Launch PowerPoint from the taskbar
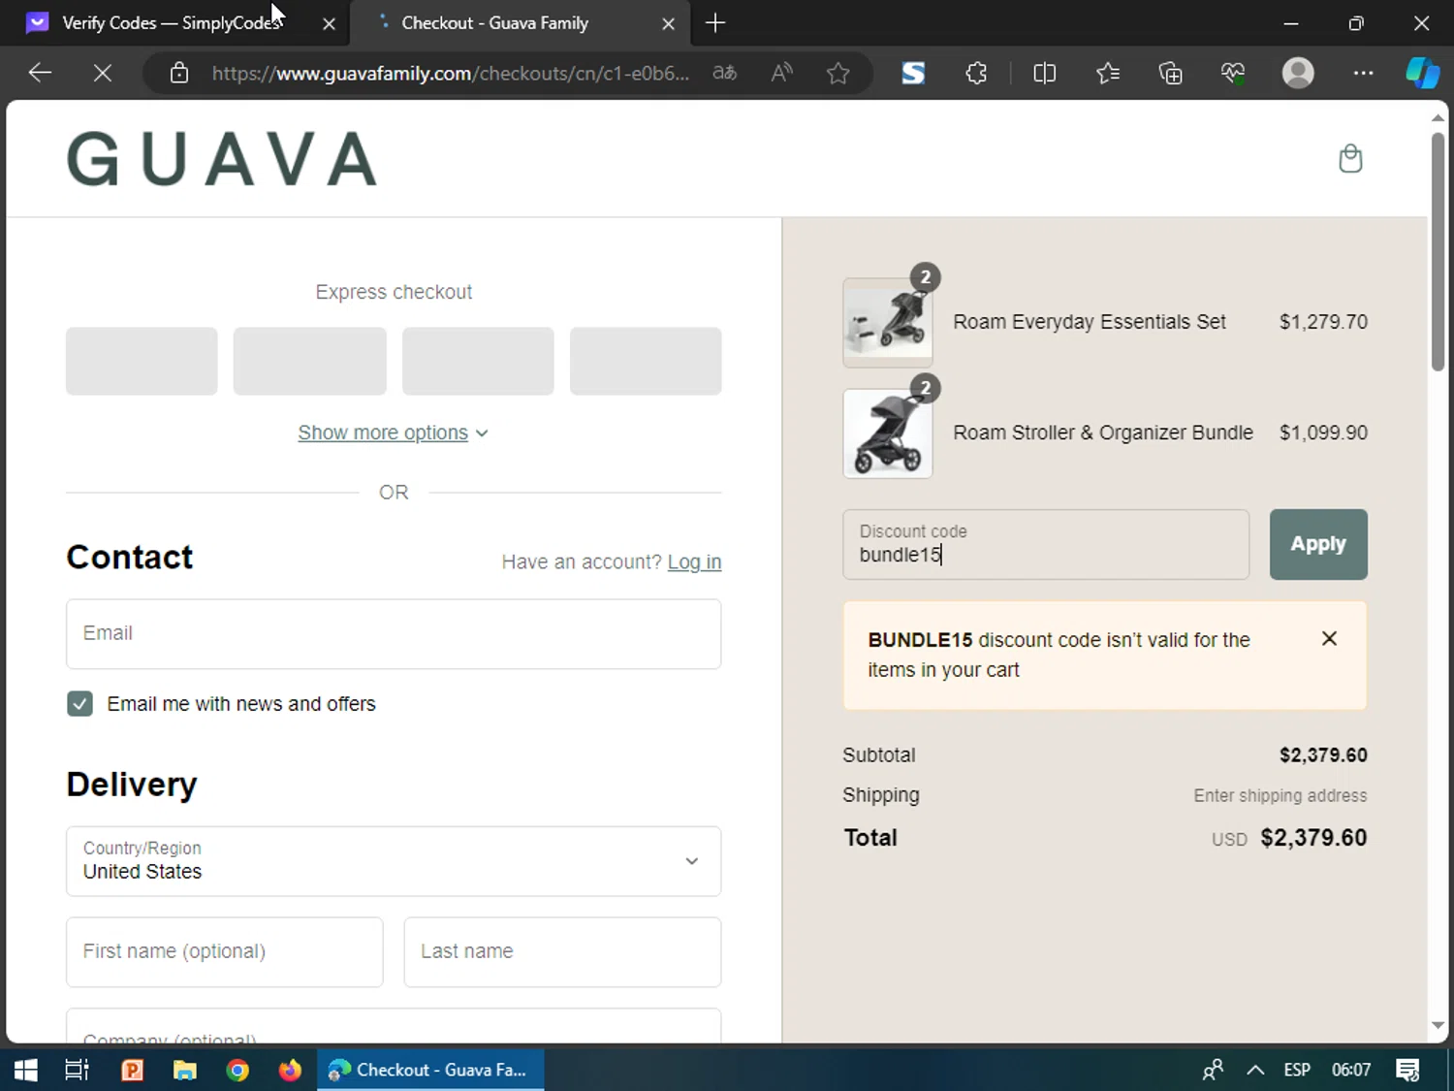The width and height of the screenshot is (1454, 1091). point(132,1070)
